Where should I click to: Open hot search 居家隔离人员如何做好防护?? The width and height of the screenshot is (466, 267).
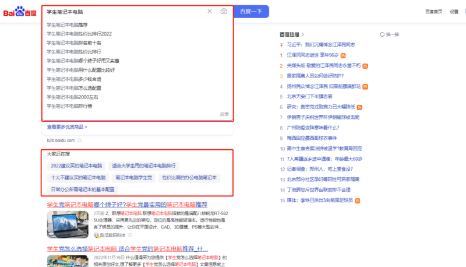(315, 76)
